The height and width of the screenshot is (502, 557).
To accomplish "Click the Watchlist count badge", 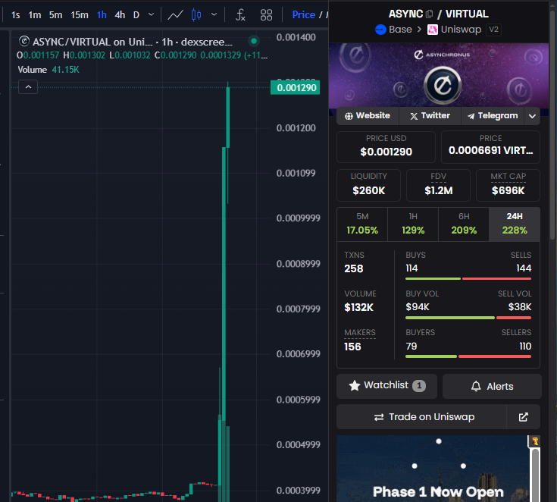I will point(419,386).
